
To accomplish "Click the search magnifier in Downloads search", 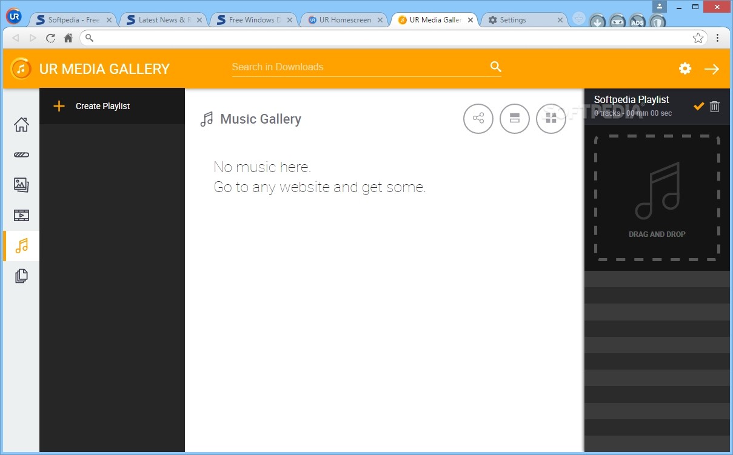I will pos(496,67).
